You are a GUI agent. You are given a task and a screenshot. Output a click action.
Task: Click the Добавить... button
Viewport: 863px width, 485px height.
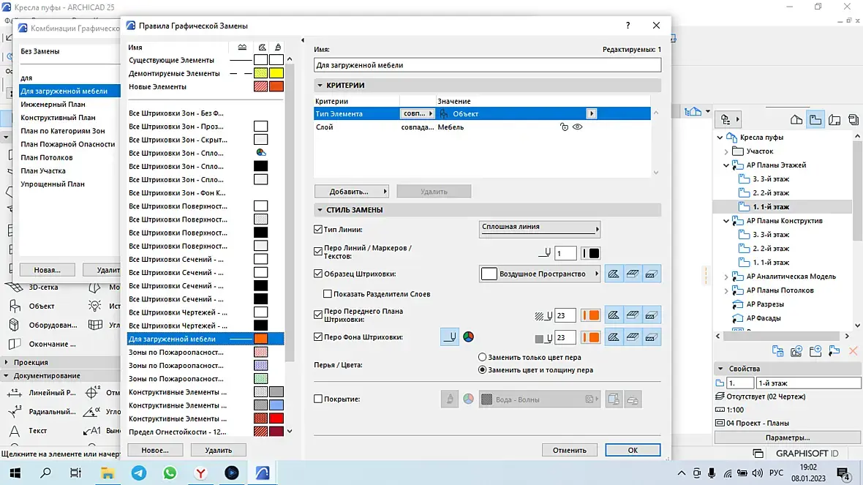tap(351, 192)
